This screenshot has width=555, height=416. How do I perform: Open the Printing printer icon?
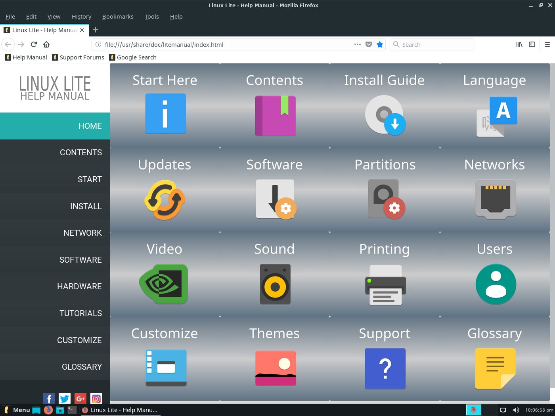[385, 284]
